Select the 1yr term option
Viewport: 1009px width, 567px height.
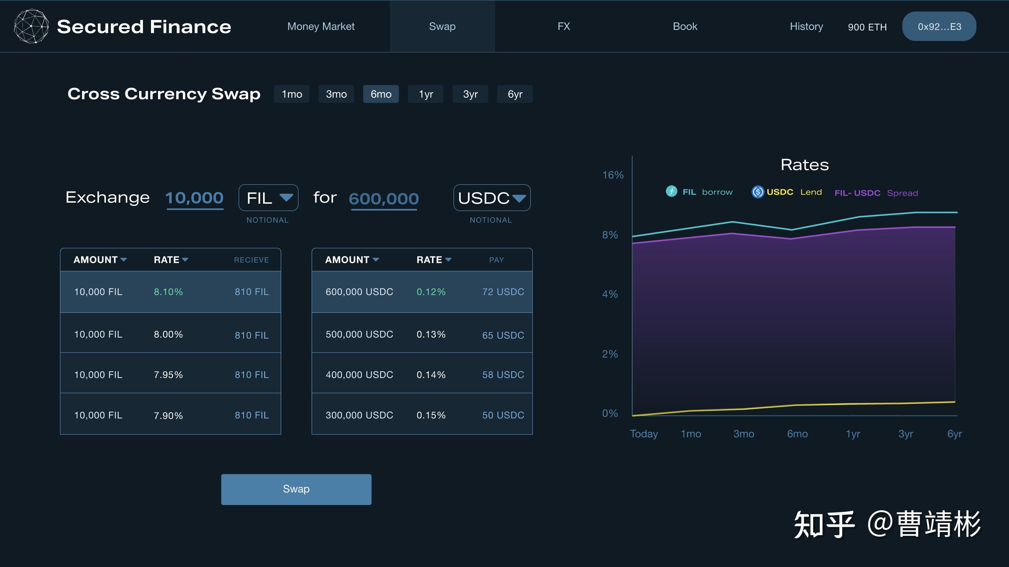(425, 94)
